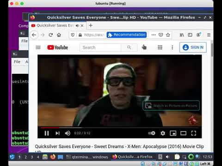
Task: Open the clipboard tray icon
Action: (x=177, y=157)
